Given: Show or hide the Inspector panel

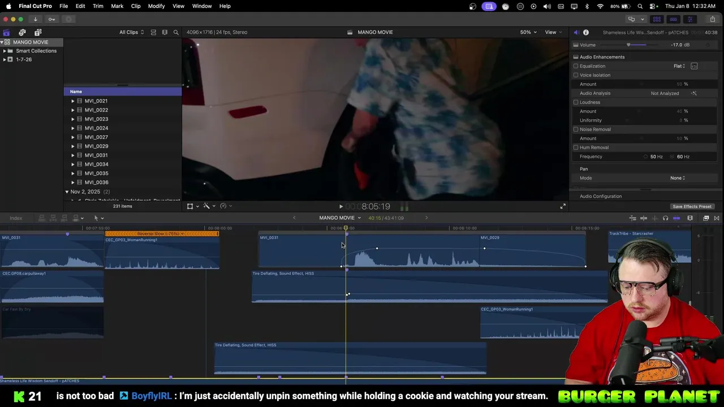Looking at the screenshot, I should click(689, 19).
